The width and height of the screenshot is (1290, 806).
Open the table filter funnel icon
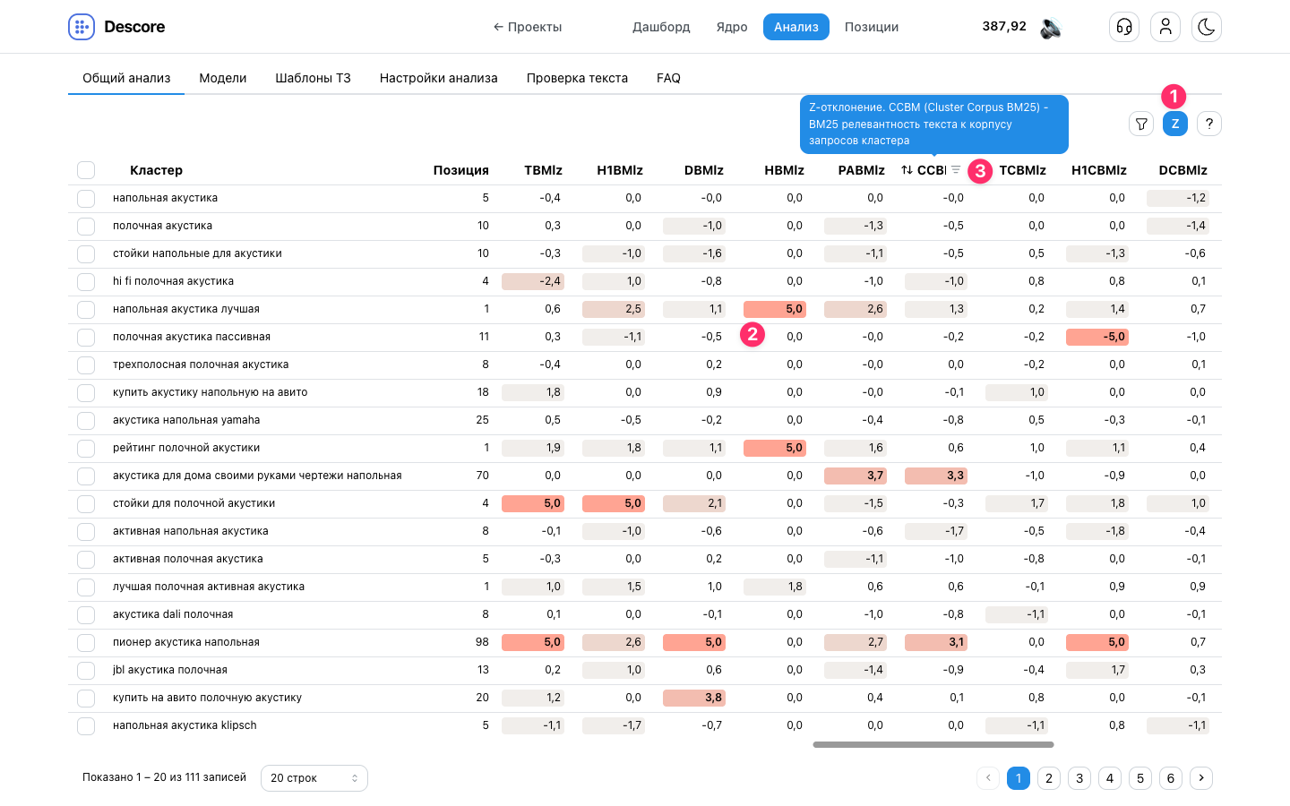1141,124
